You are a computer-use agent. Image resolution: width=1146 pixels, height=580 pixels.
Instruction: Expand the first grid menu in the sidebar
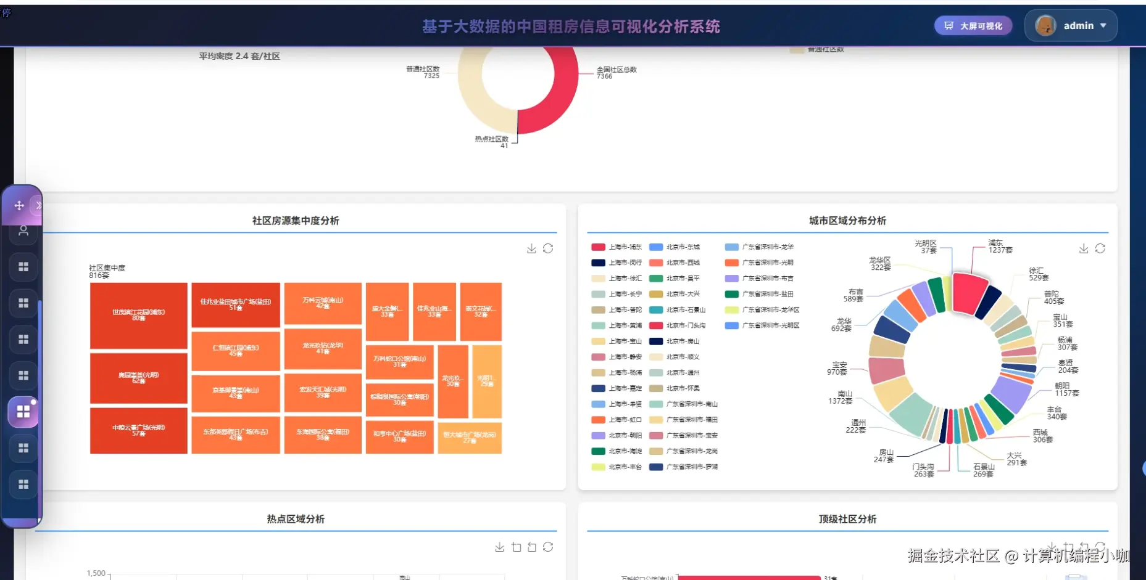tap(23, 267)
